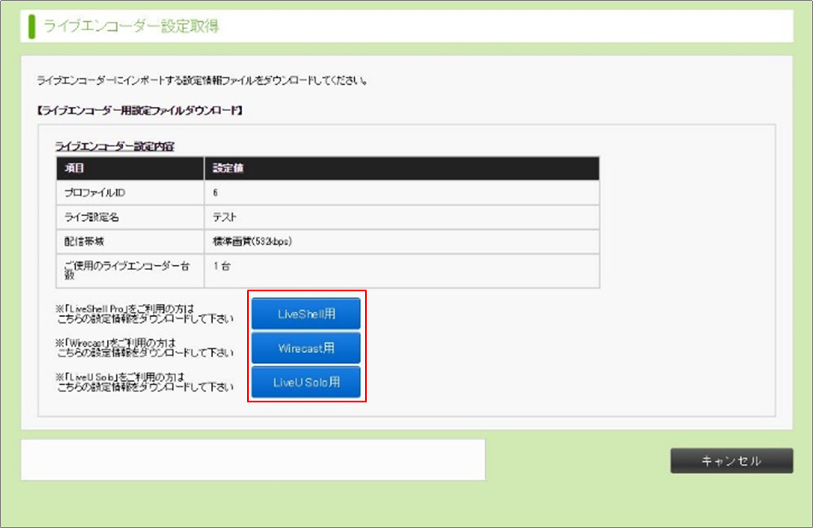The width and height of the screenshot is (813, 528).
Task: Click the instruction sentence about importing settings
Action: [203, 80]
